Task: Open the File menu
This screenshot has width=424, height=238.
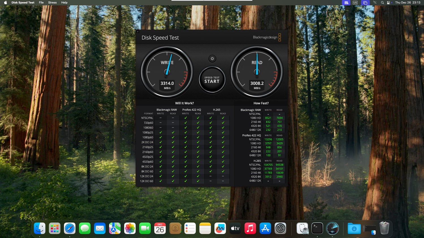Action: [41, 3]
